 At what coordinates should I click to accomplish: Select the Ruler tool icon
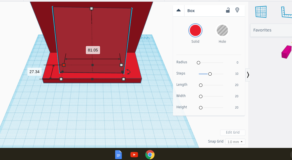[x=286, y=12]
